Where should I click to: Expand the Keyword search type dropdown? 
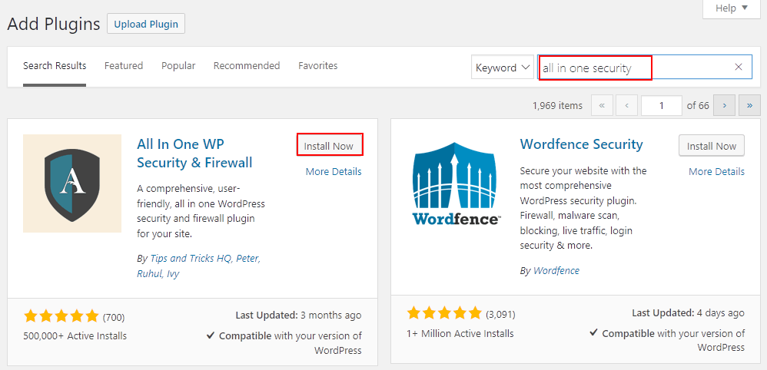[x=503, y=68]
